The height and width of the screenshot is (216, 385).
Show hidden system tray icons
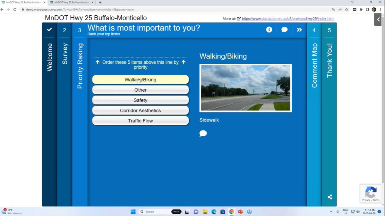[331, 212]
